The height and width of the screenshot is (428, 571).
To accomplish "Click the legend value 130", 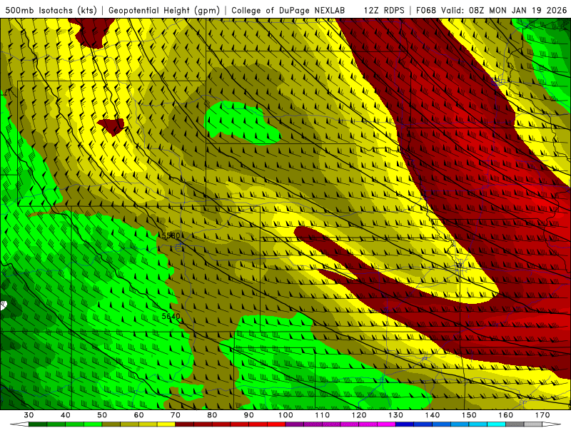I will tap(395, 415).
